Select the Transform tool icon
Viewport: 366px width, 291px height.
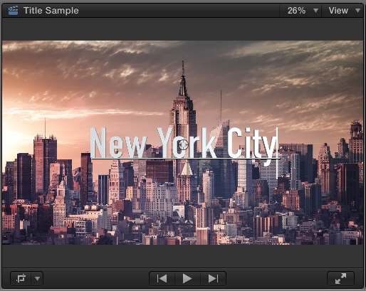coord(21,278)
